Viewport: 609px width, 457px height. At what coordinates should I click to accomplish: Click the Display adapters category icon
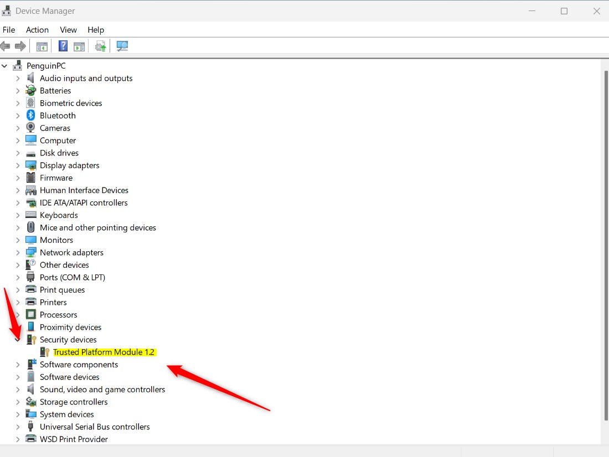30,165
